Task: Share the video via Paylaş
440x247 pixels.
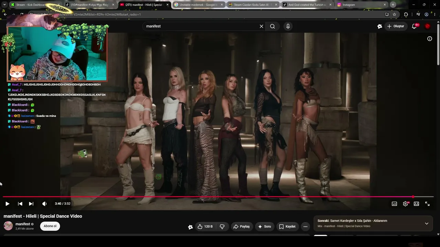Action: point(241,226)
